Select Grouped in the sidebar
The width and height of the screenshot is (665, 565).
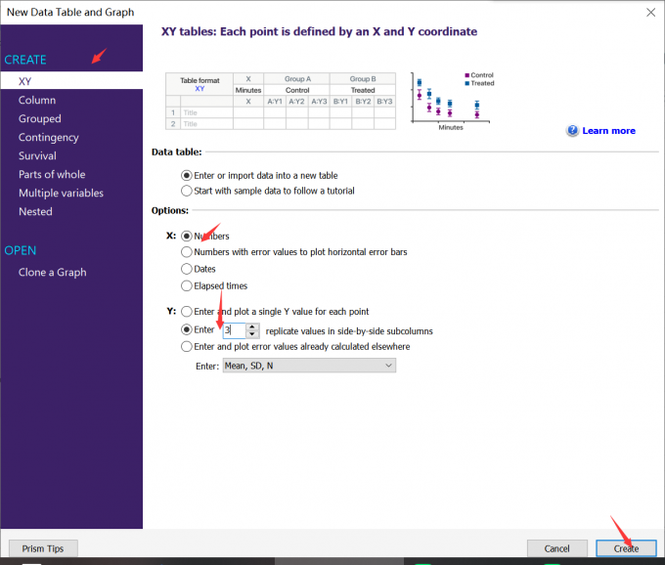[x=39, y=118]
